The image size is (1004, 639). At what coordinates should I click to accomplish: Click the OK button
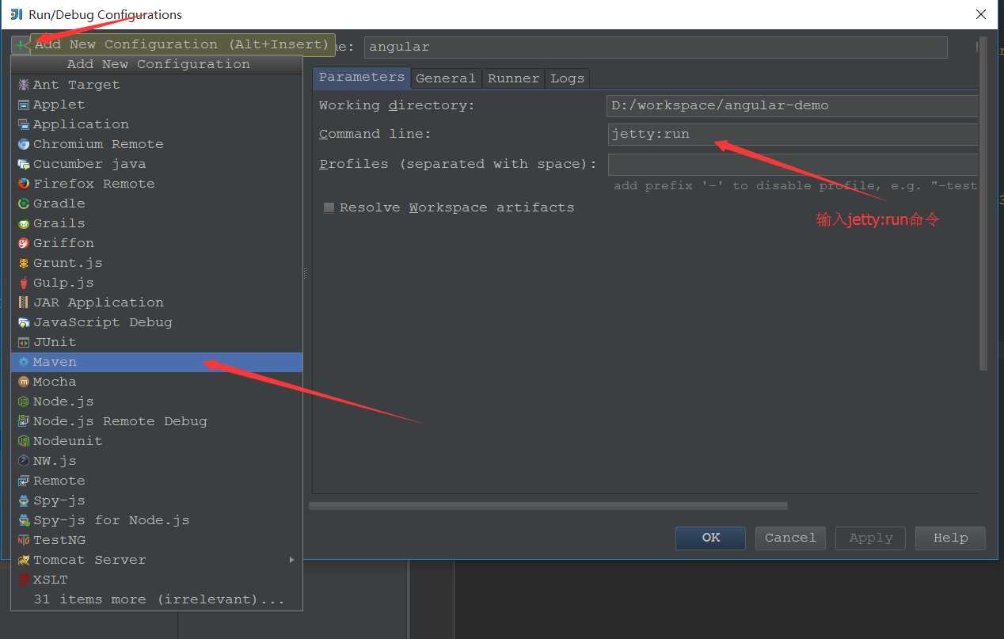tap(710, 538)
